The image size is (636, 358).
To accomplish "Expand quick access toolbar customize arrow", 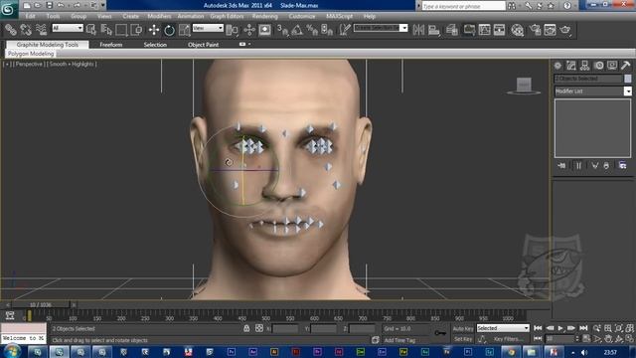I will tap(103, 5).
